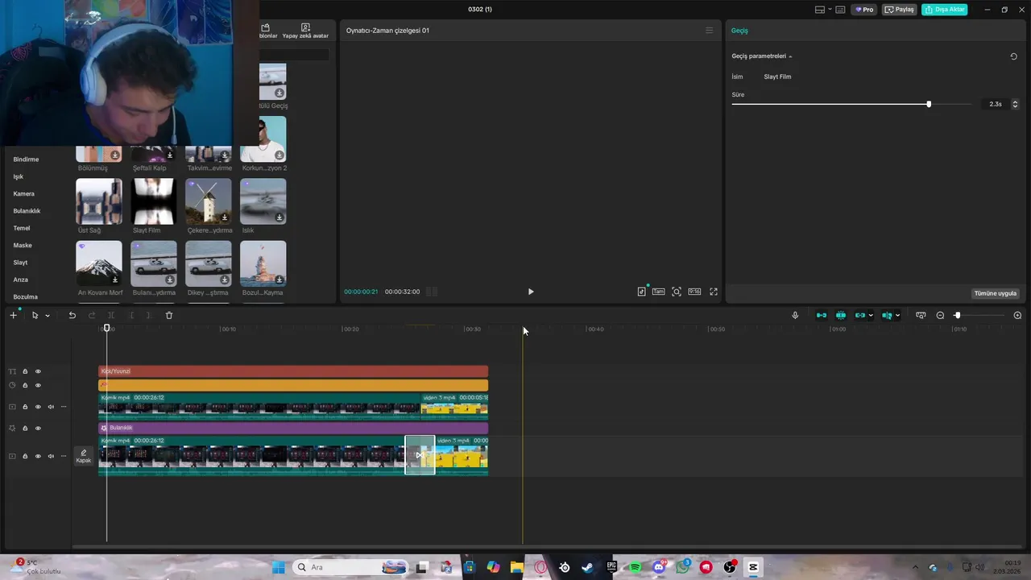Viewport: 1031px width, 580px height.
Task: Select the Arı Kovanı Morf transition thumbnail
Action: click(x=99, y=263)
